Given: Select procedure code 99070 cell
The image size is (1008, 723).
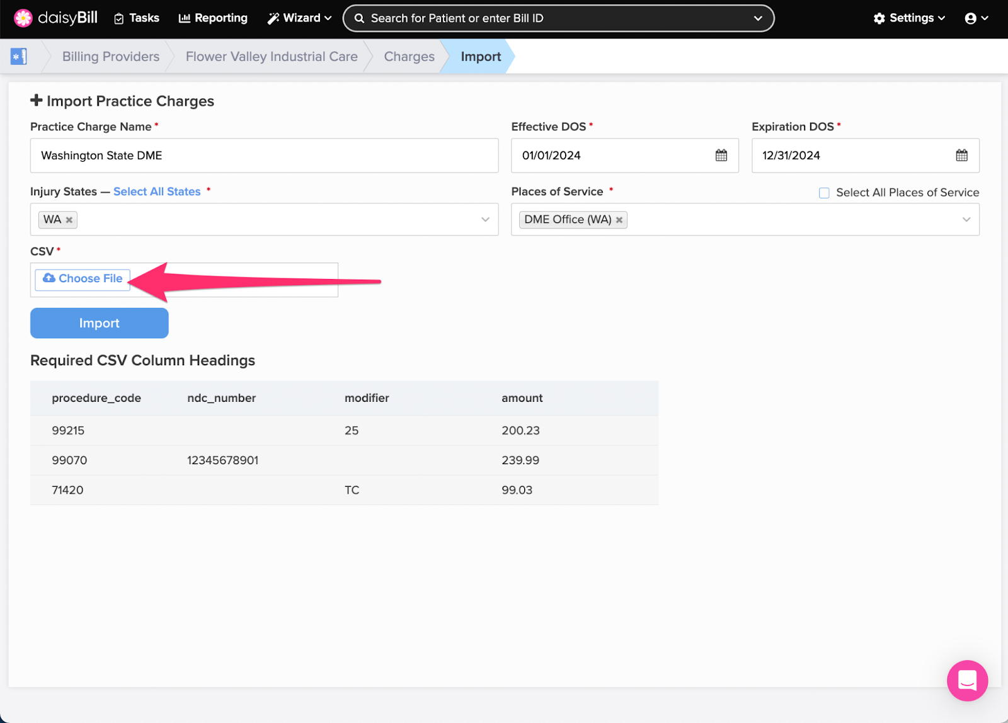Looking at the screenshot, I should [x=69, y=460].
